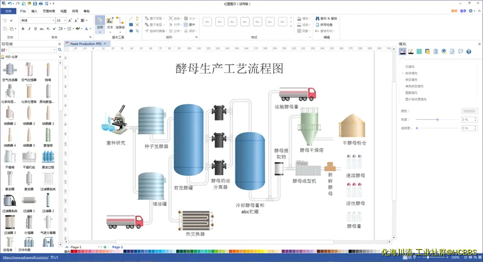The height and width of the screenshot is (262, 483).
Task: Expand the style gallery more arrow
Action: [292, 27]
